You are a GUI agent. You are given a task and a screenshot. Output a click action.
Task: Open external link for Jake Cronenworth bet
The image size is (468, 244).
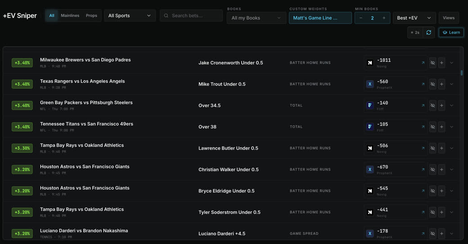click(423, 63)
